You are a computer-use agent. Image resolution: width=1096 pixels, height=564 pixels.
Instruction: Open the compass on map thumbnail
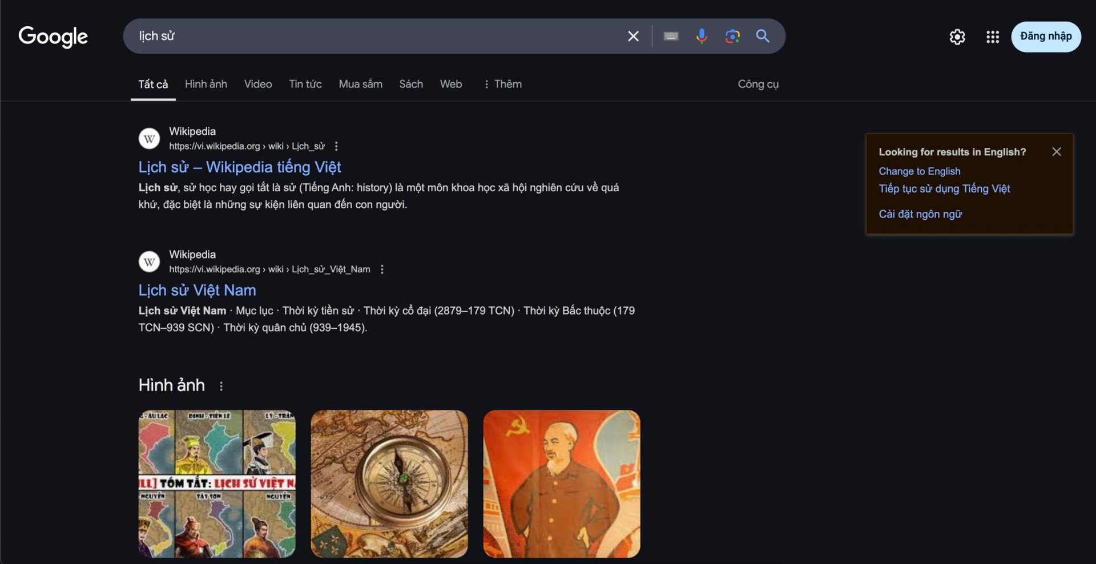(389, 484)
